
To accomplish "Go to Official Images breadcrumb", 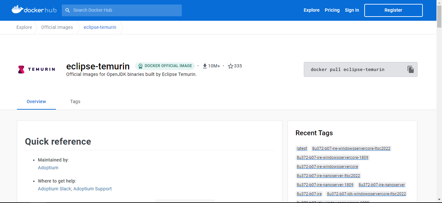I will coord(57,28).
